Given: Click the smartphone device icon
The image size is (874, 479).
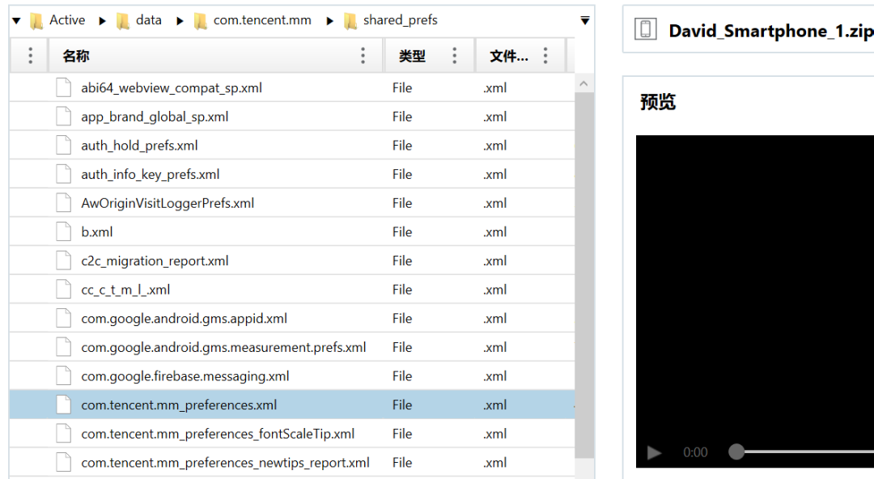Looking at the screenshot, I should pyautogui.click(x=646, y=29).
